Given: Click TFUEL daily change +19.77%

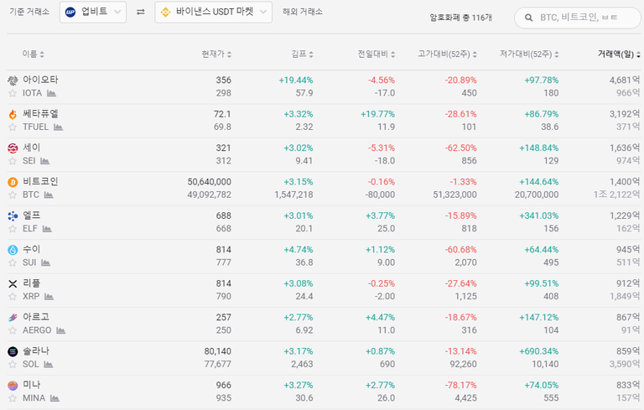Looking at the screenshot, I should click(x=378, y=114).
